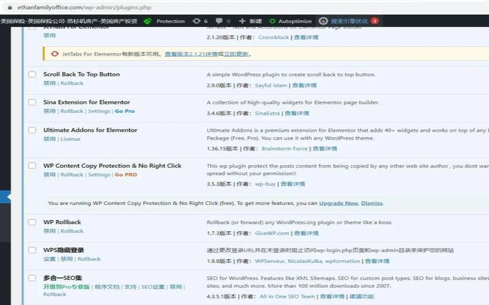The width and height of the screenshot is (489, 305).
Task: Open the 搜索引擎优化 admin bar menu
Action: click(x=350, y=21)
